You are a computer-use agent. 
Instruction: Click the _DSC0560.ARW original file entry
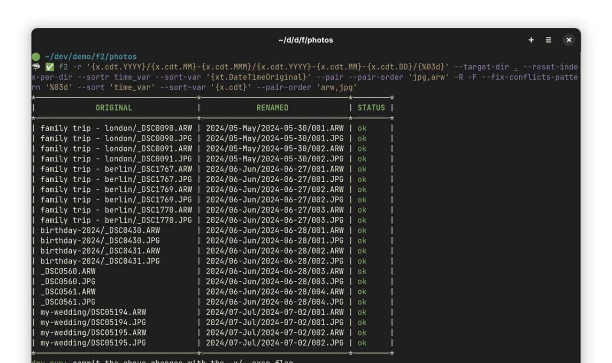pos(68,271)
